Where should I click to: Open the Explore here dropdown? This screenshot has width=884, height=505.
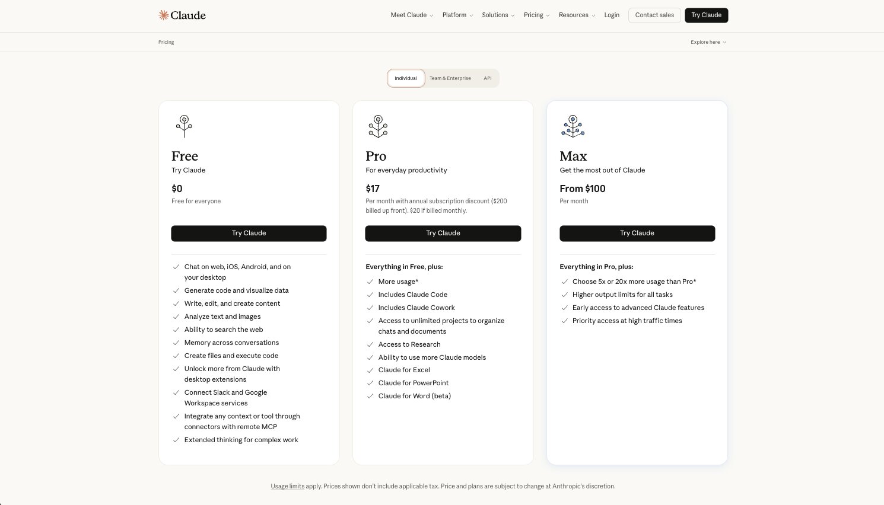708,42
